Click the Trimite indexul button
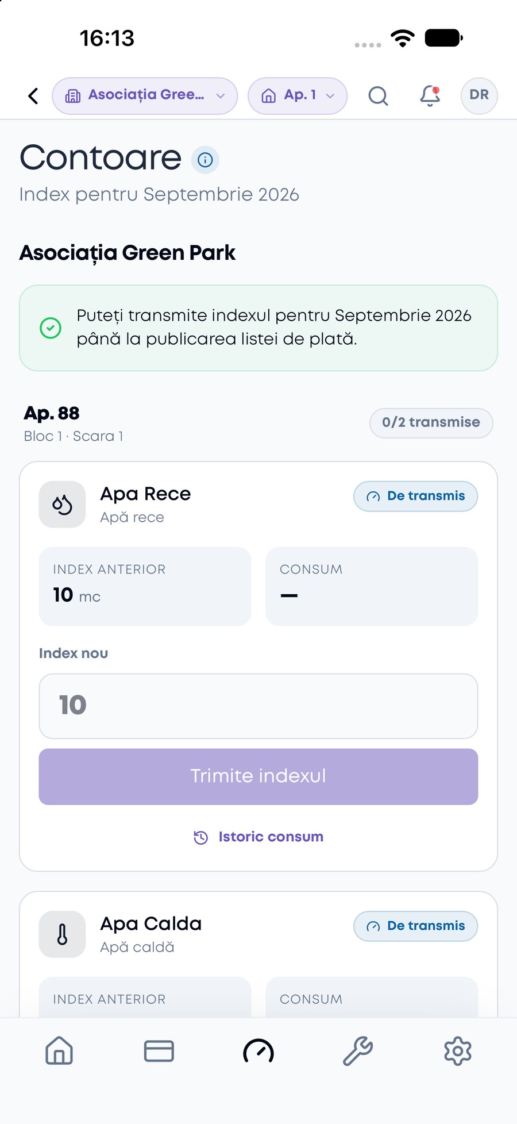 click(258, 776)
